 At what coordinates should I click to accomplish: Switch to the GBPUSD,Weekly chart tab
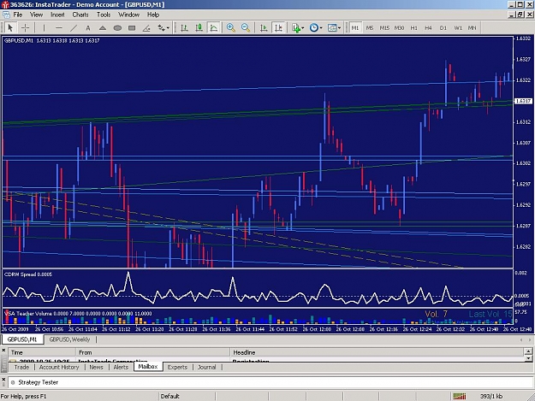[69, 339]
